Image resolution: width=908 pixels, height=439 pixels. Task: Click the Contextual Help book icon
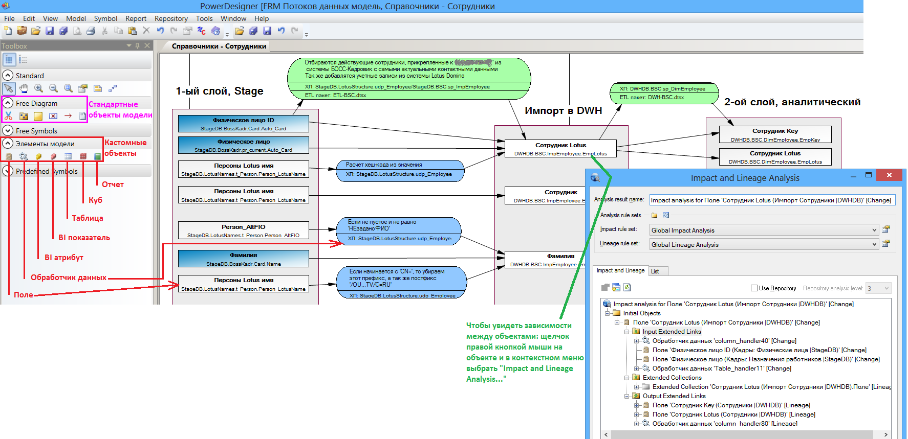pos(215,31)
